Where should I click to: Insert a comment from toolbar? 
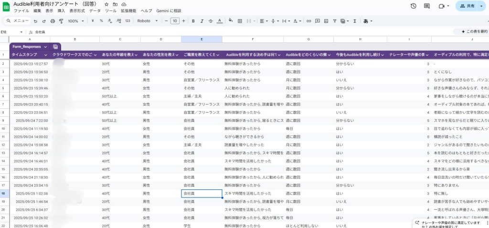pyautogui.click(x=318, y=21)
